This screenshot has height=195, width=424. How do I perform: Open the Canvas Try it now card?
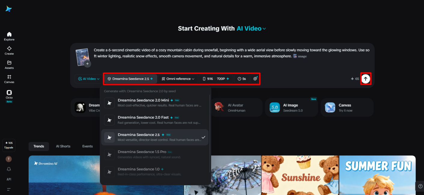tap(347, 107)
